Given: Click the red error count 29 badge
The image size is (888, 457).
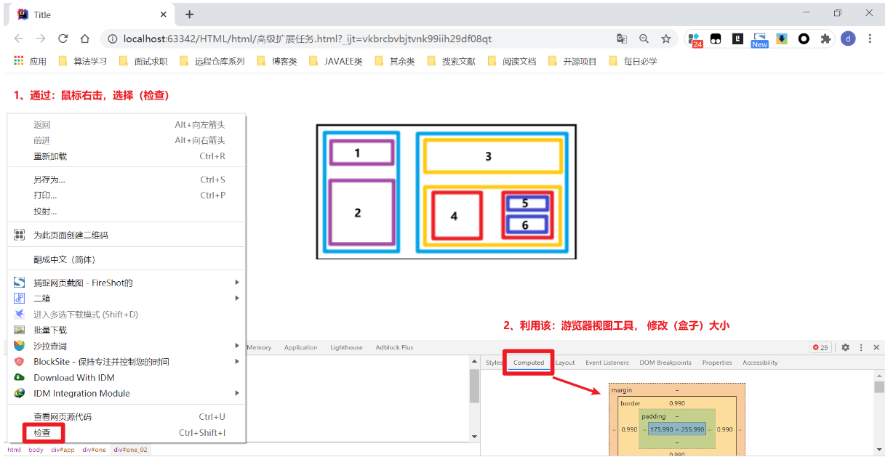Looking at the screenshot, I should click(x=820, y=347).
